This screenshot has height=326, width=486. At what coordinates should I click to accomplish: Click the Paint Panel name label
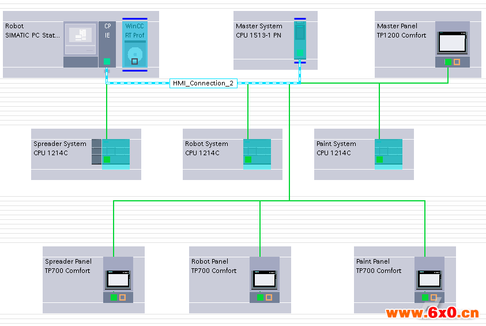tap(373, 261)
